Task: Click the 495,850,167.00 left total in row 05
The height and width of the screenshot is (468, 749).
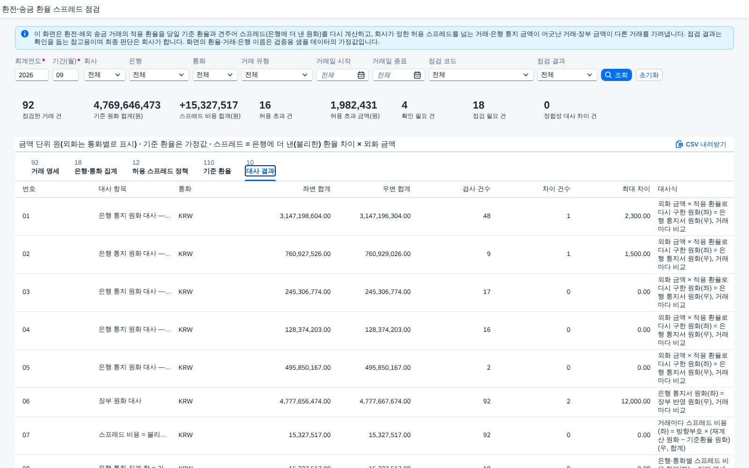Action: (308, 368)
